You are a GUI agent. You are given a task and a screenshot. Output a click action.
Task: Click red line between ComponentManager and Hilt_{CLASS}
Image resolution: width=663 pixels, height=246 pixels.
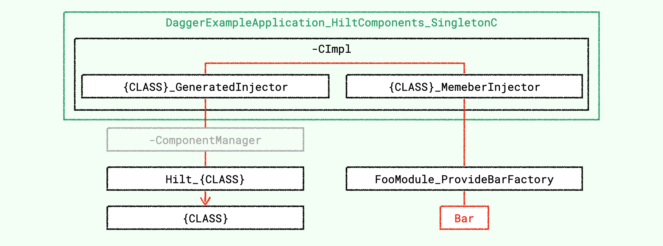pyautogui.click(x=205, y=159)
